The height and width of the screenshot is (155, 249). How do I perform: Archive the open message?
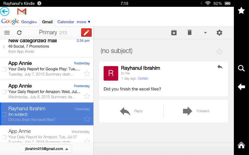tap(174, 32)
